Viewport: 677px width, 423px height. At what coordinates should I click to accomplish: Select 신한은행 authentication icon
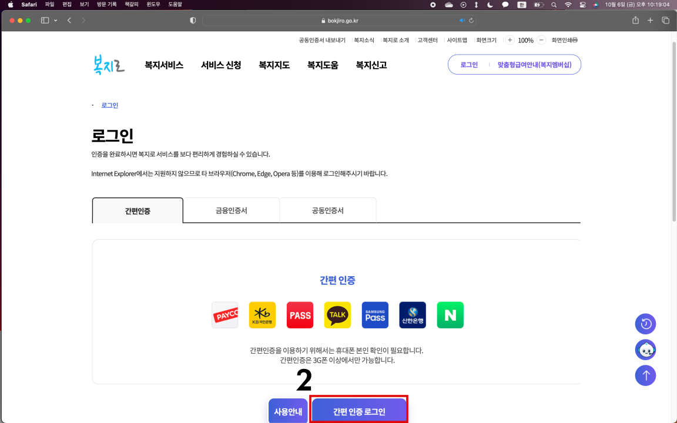tap(413, 315)
